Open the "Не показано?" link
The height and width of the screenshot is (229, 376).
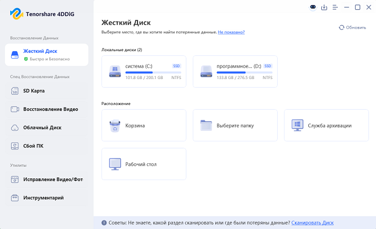pos(231,32)
